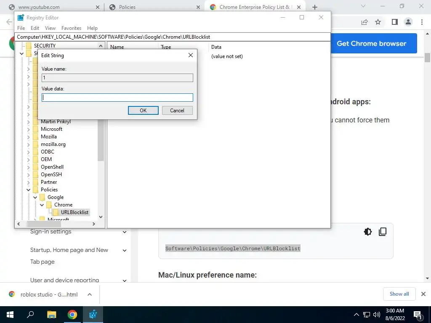This screenshot has height=323, width=431.
Task: Open the Windows Start menu
Action: (10, 315)
